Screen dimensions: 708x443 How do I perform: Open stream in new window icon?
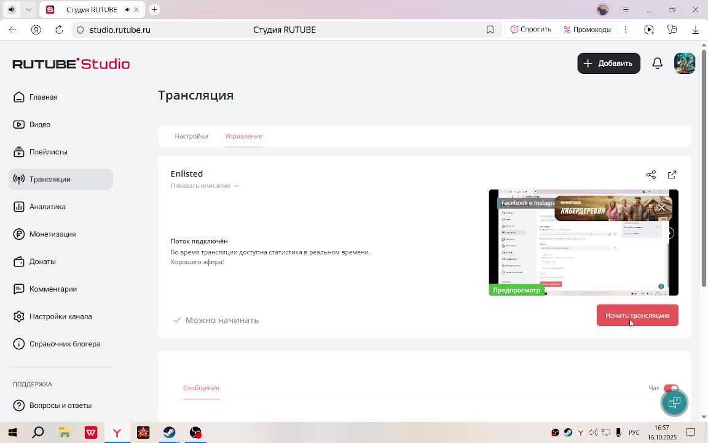click(x=672, y=175)
